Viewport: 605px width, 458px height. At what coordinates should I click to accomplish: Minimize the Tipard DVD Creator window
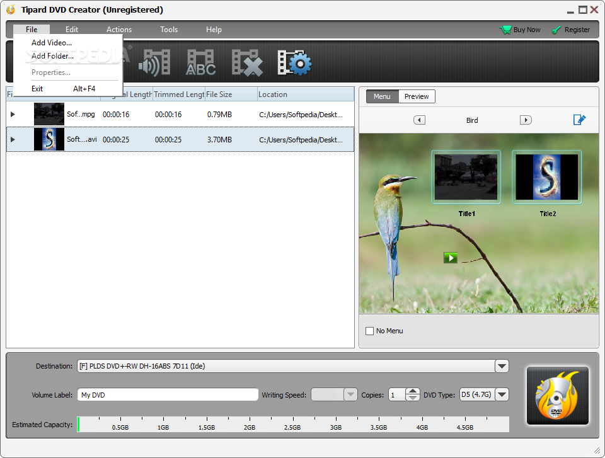click(x=571, y=11)
